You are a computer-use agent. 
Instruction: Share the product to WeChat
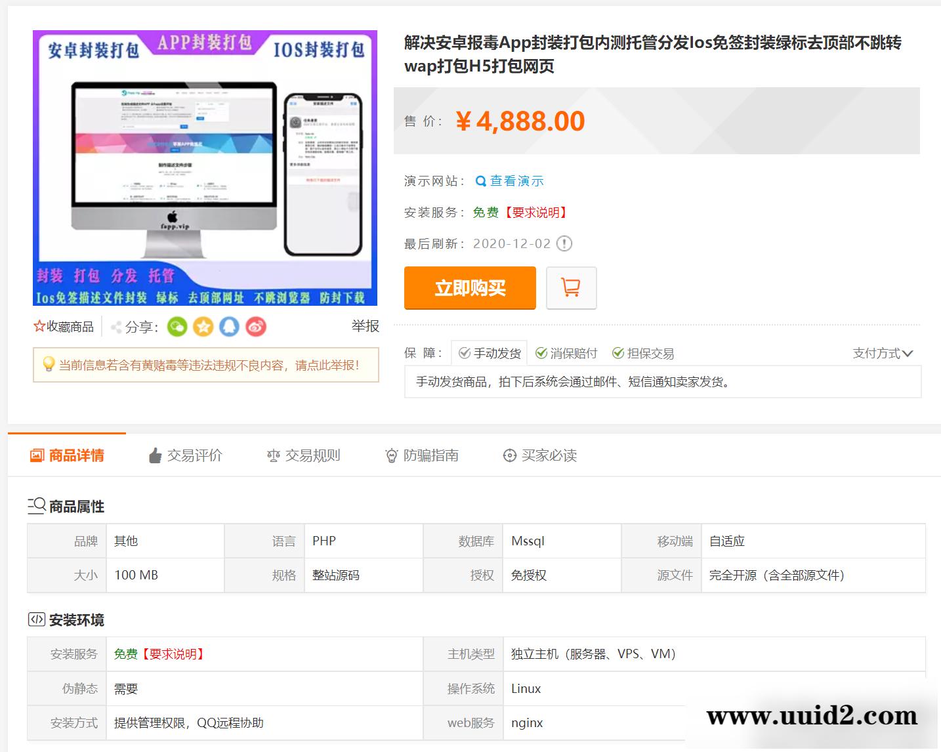(x=177, y=326)
